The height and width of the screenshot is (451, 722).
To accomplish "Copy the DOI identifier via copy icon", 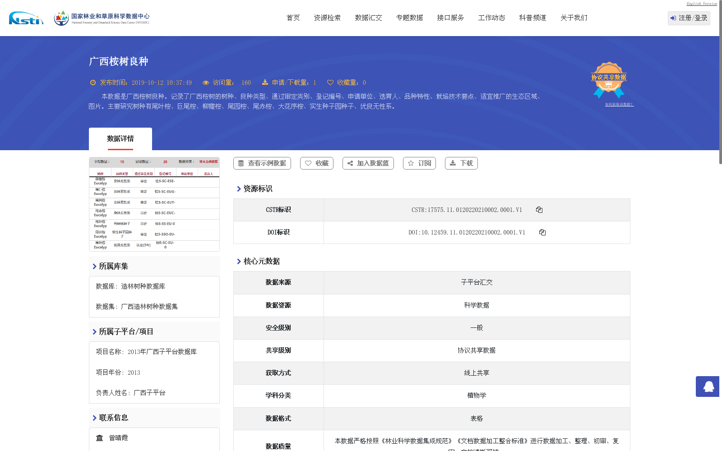I will pos(542,232).
